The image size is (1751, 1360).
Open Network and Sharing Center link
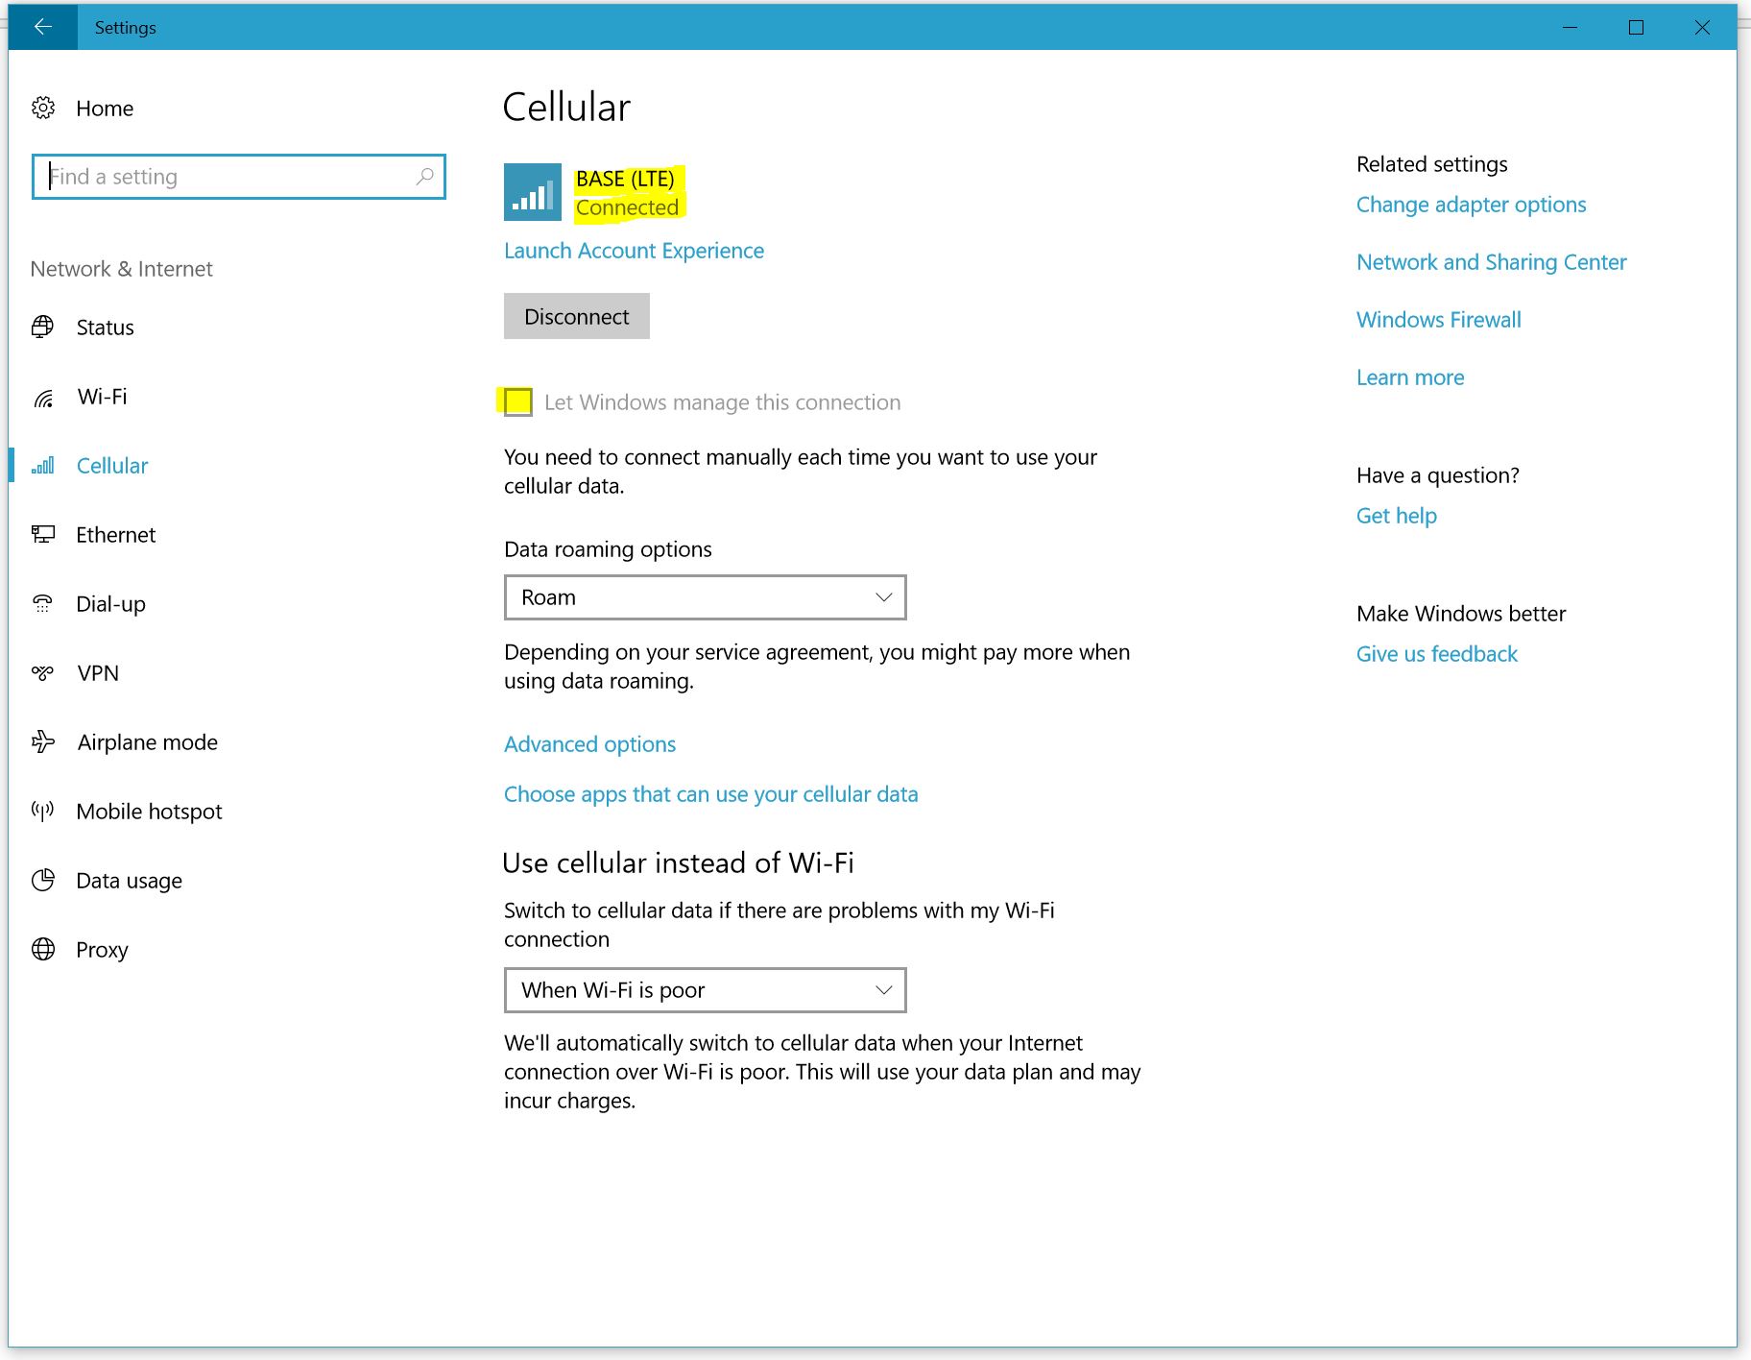click(1491, 262)
